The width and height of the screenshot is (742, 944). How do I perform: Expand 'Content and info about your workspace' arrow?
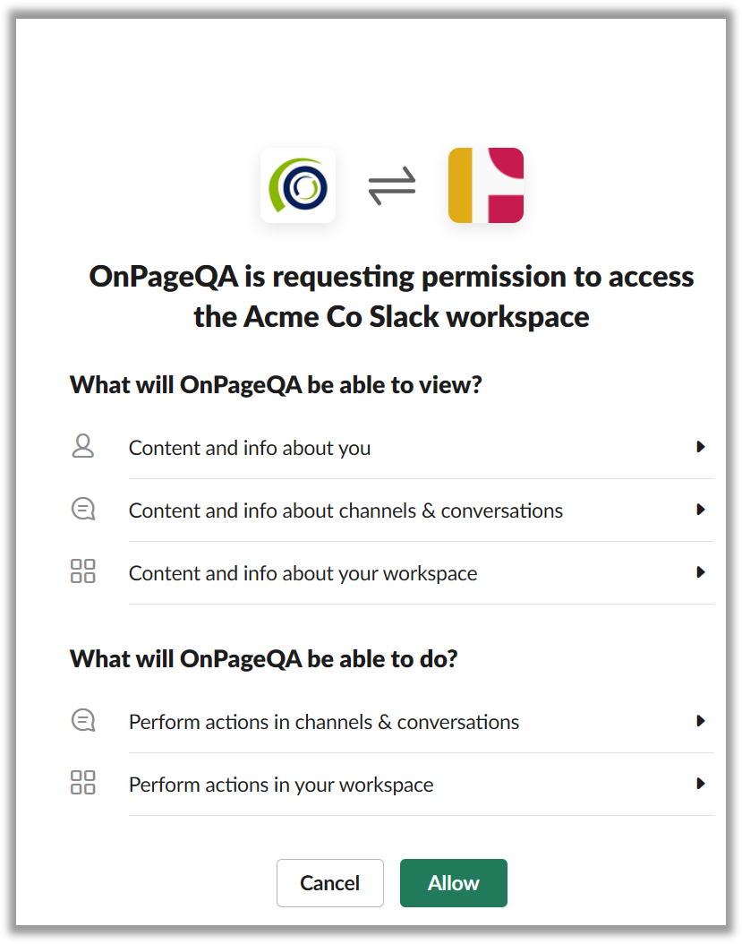tap(701, 572)
